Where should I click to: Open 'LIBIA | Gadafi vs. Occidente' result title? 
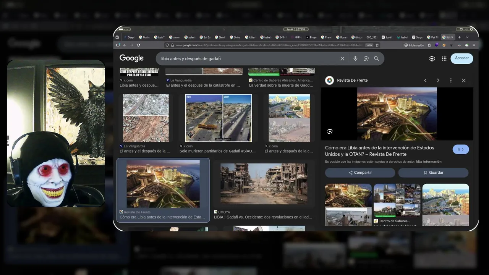[263, 217]
